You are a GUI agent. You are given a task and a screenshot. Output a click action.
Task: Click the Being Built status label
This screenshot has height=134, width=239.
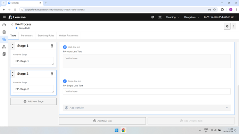click(x=24, y=28)
